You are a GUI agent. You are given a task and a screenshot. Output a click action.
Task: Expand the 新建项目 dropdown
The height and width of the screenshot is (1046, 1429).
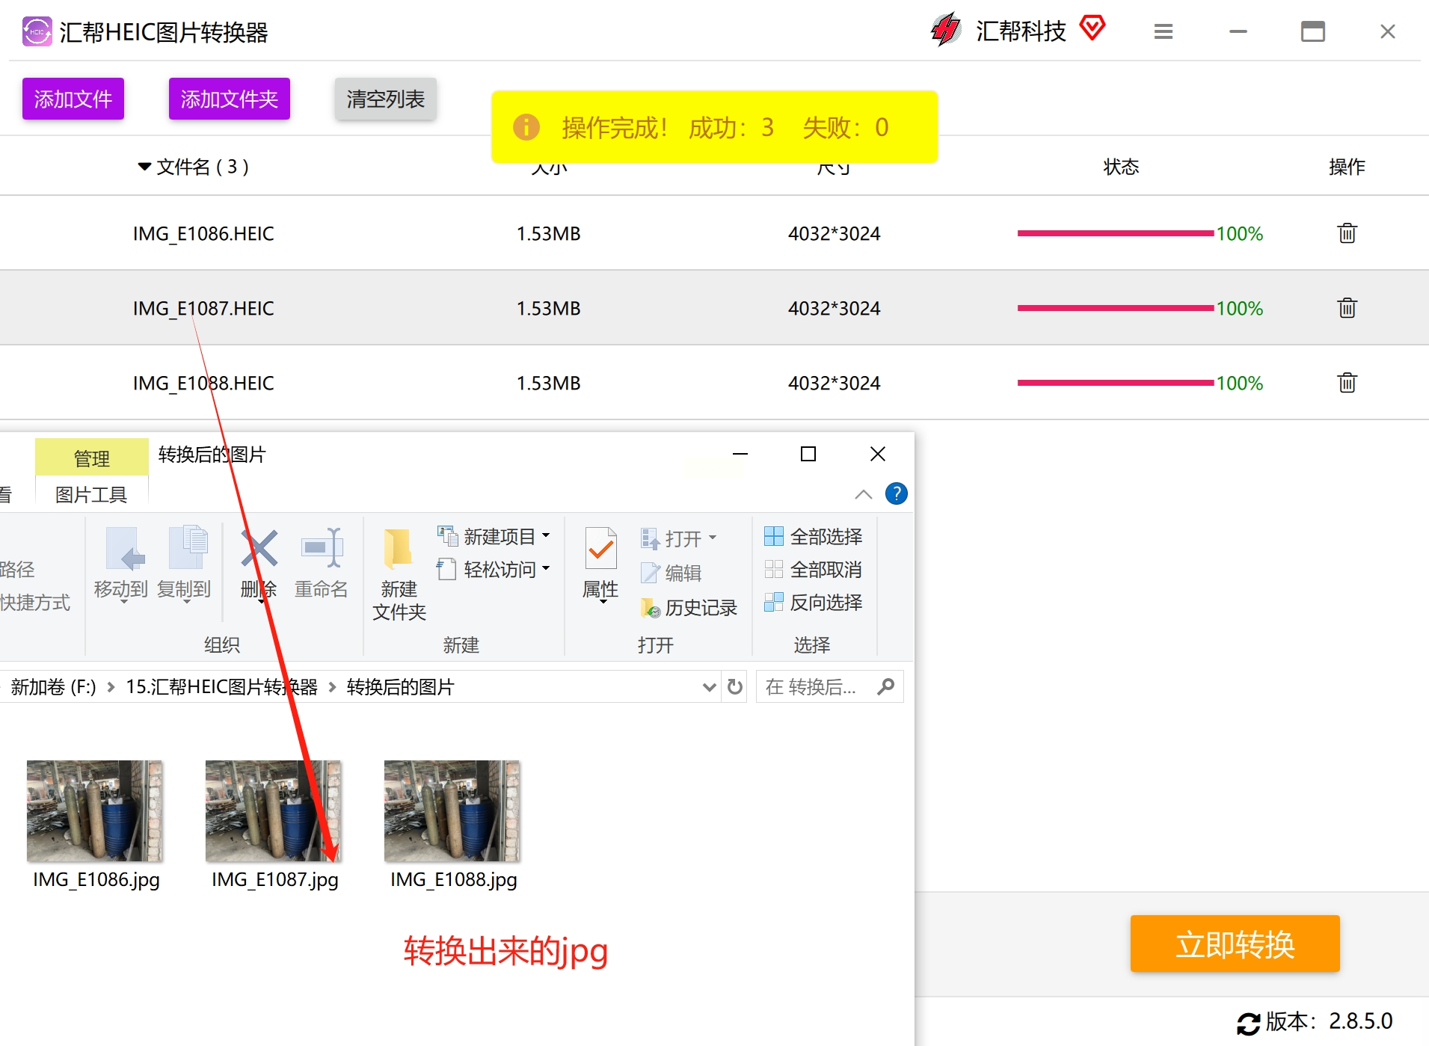pyautogui.click(x=494, y=536)
